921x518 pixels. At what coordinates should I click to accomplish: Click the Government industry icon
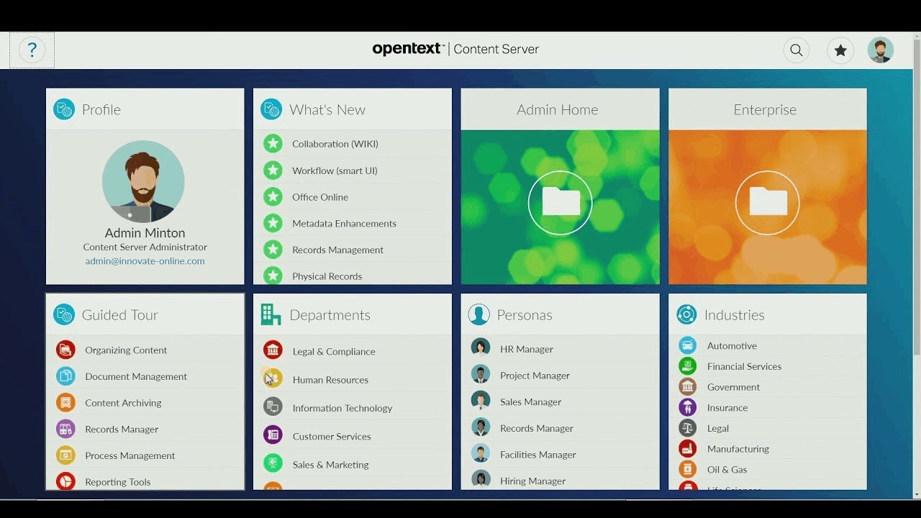[x=688, y=386]
